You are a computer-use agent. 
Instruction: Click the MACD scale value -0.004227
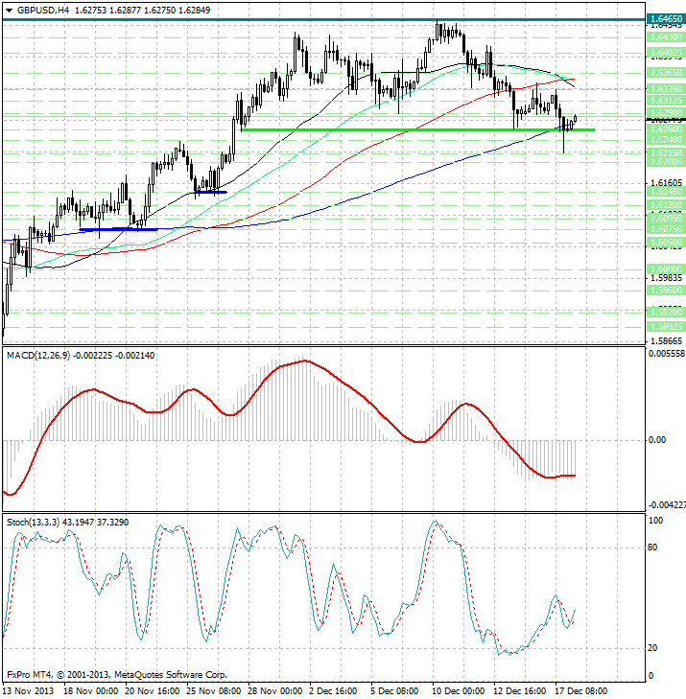coord(667,505)
